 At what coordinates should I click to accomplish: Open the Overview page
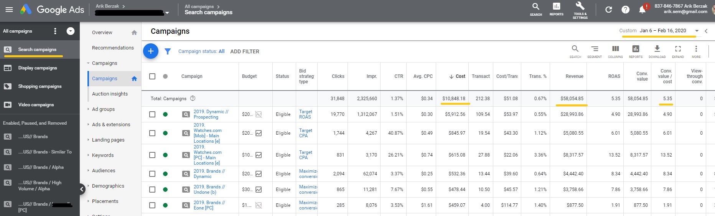pyautogui.click(x=102, y=33)
